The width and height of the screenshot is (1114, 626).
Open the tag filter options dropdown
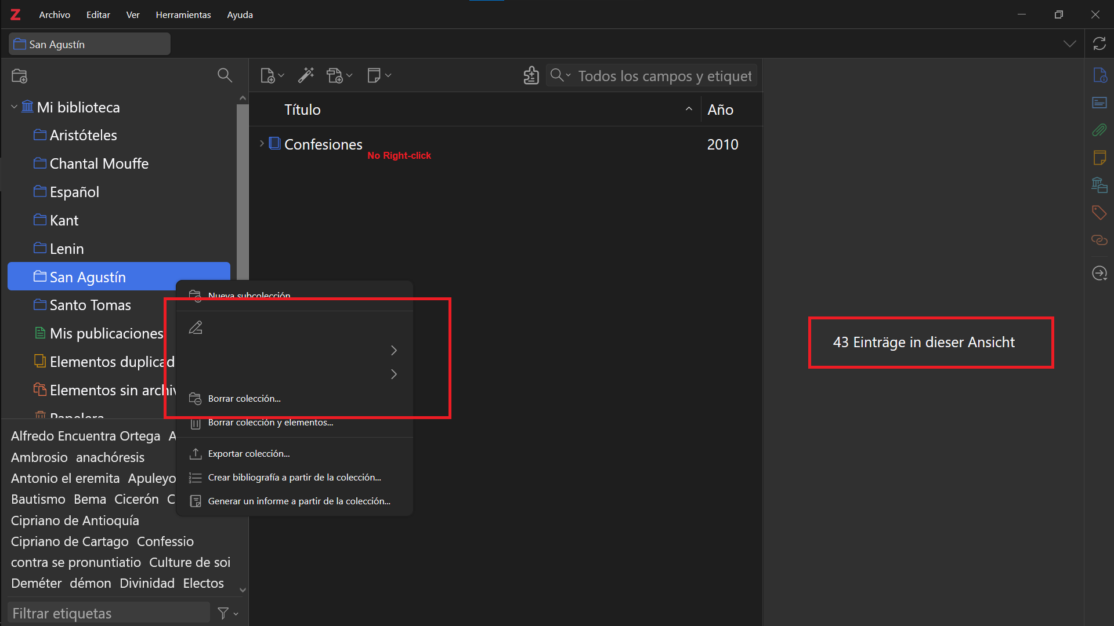(x=228, y=613)
